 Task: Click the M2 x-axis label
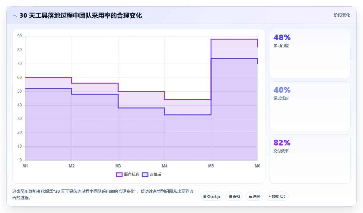coord(72,166)
